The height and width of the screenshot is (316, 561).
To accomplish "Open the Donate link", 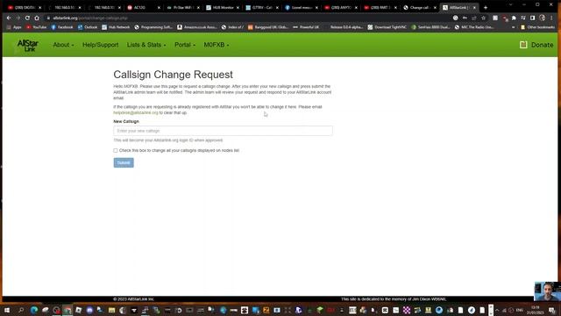I will pyautogui.click(x=542, y=45).
